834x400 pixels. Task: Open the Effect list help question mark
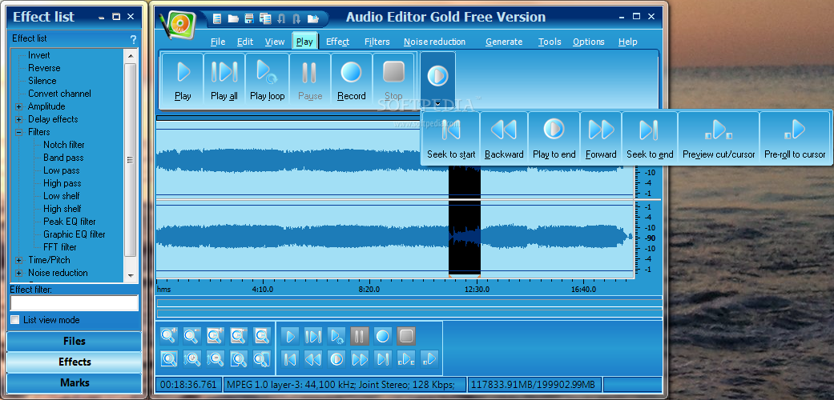pyautogui.click(x=134, y=39)
